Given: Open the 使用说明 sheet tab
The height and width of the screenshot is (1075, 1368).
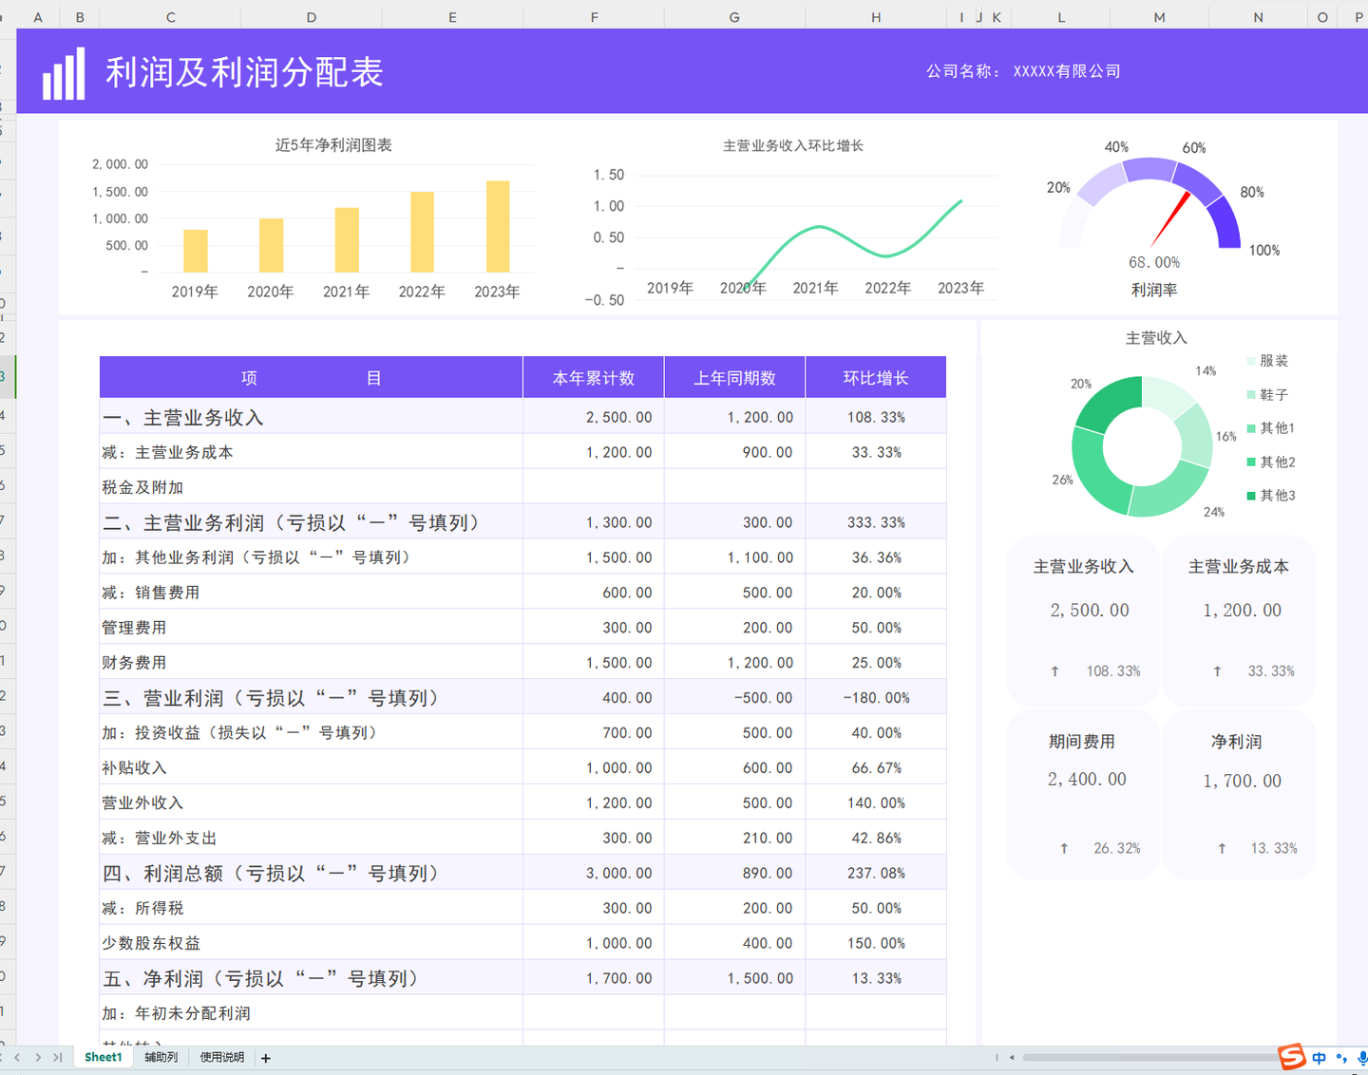Looking at the screenshot, I should click(221, 1057).
